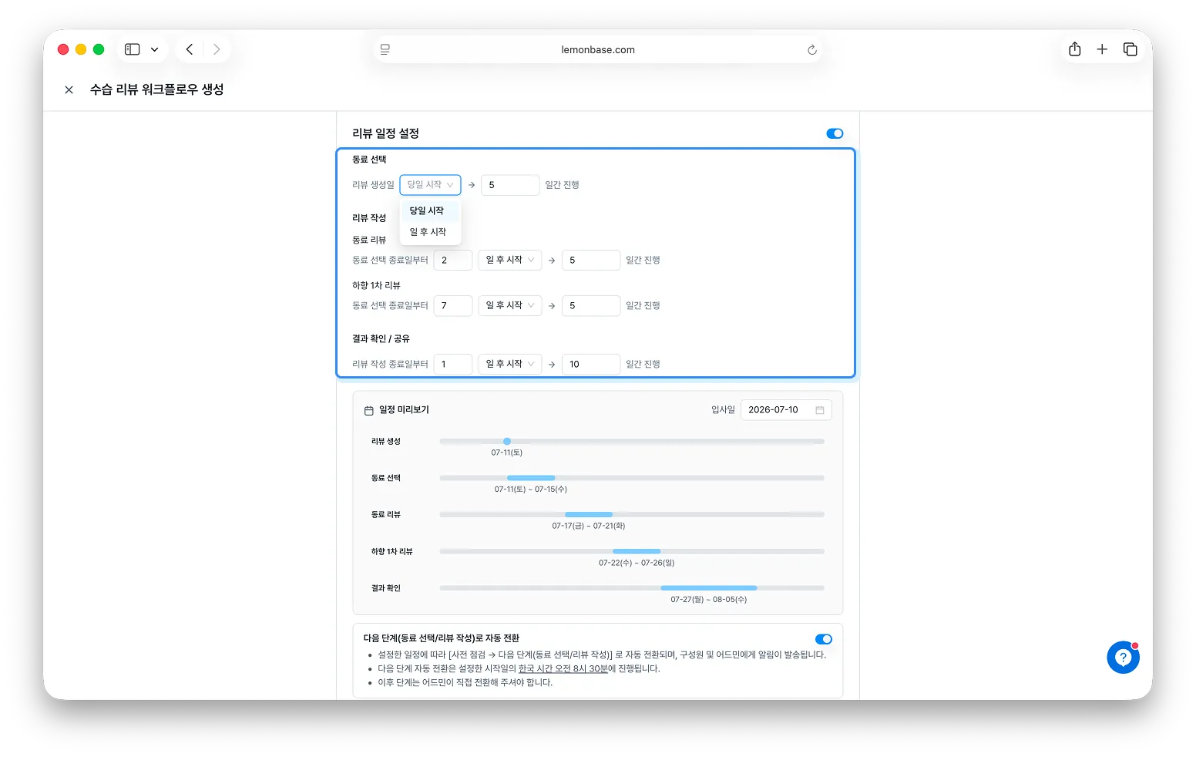Reload the lemonbase.com page
The width and height of the screenshot is (1196, 757).
[811, 49]
